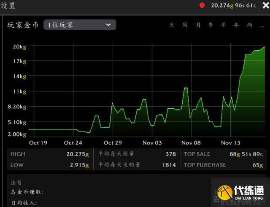Select the 两 time range option
Screen dimensions: 270x207
pos(250,25)
